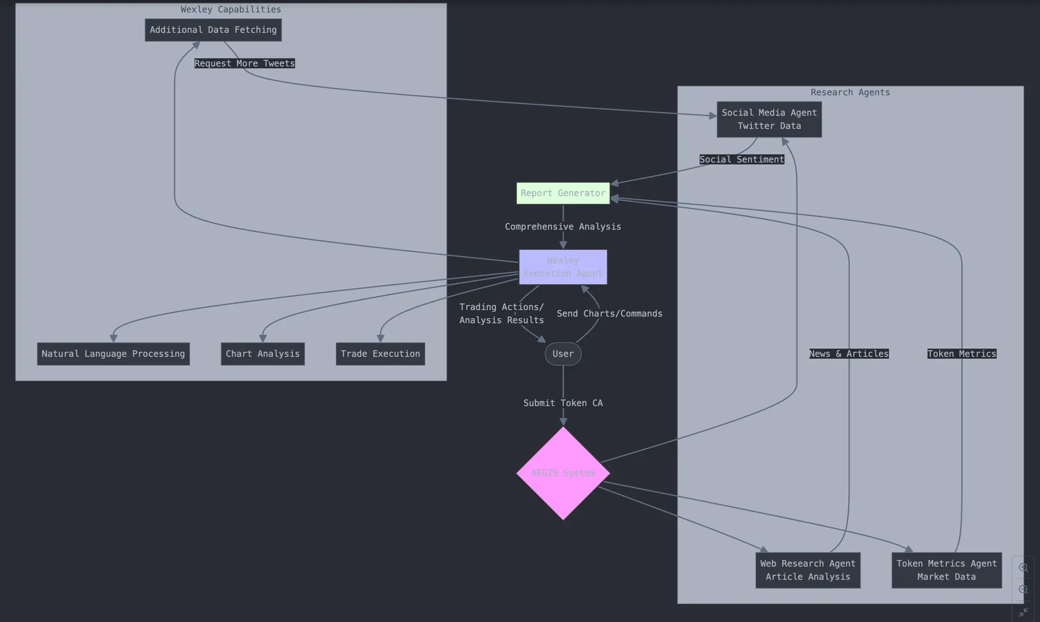The width and height of the screenshot is (1040, 622).
Task: Click the Social Sentiment edge label
Action: 742,159
